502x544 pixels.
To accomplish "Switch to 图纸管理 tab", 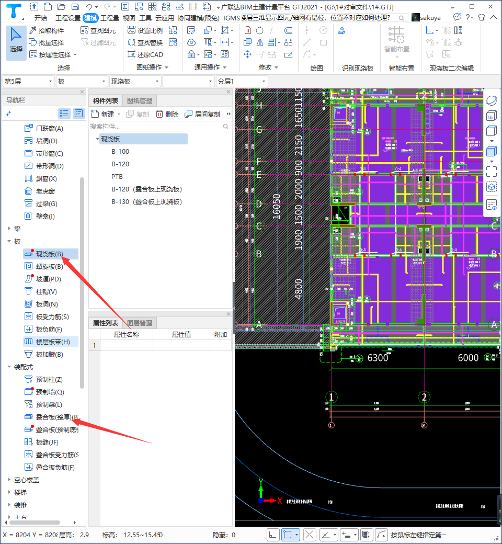I will coord(140,100).
